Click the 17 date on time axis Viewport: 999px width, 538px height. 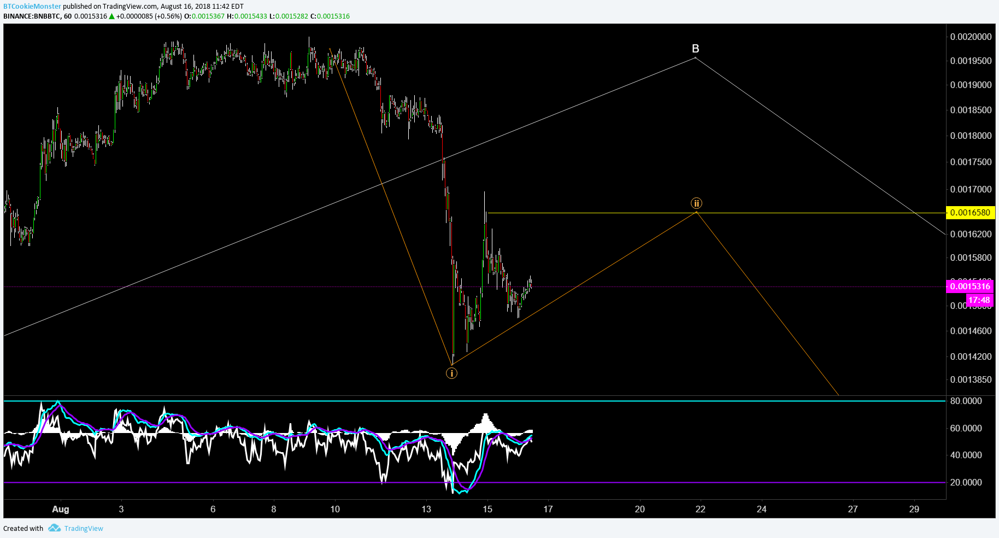pyautogui.click(x=548, y=509)
